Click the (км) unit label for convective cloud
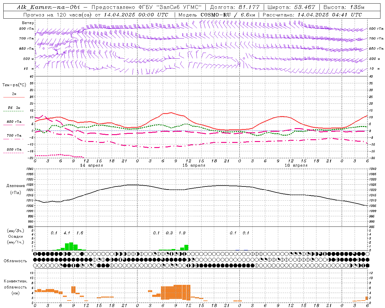This screenshot has height=308, width=385. pos(16,293)
